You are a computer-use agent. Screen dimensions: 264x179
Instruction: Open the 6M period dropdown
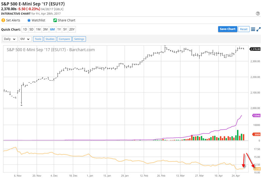(x=25, y=39)
